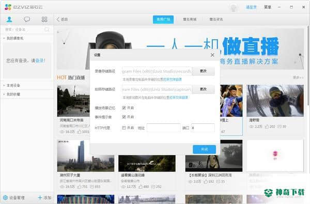The image size is (310, 204).
Task: Click the recording storage path field
Action: [x=157, y=71]
